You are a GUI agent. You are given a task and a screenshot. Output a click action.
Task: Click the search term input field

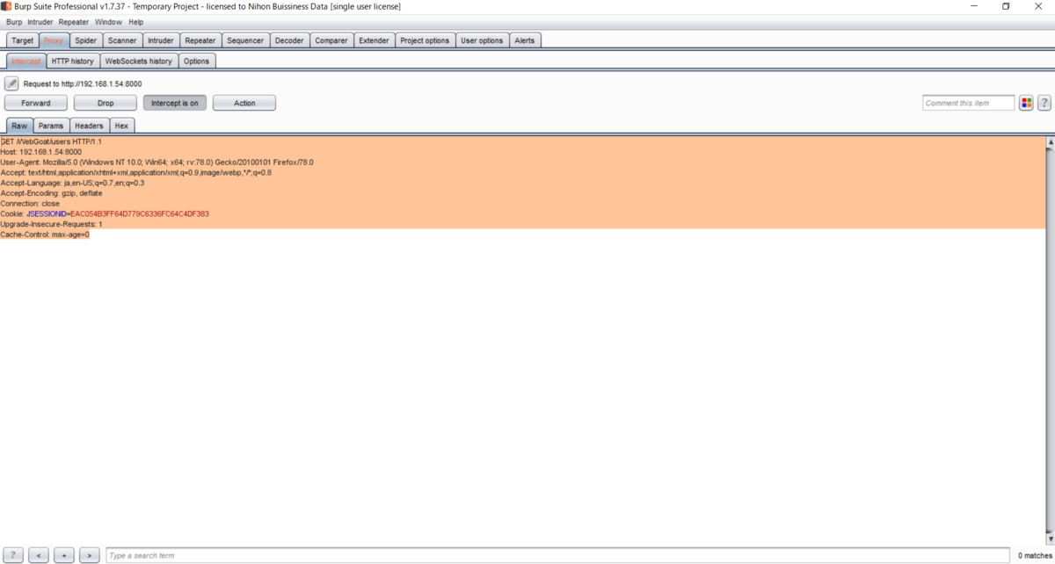557,555
